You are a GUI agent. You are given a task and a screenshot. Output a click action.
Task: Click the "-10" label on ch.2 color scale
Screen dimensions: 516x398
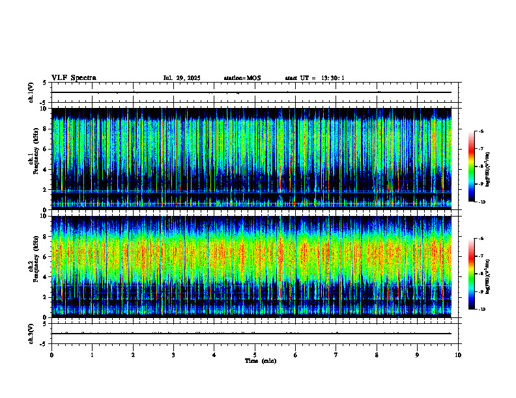click(x=481, y=310)
